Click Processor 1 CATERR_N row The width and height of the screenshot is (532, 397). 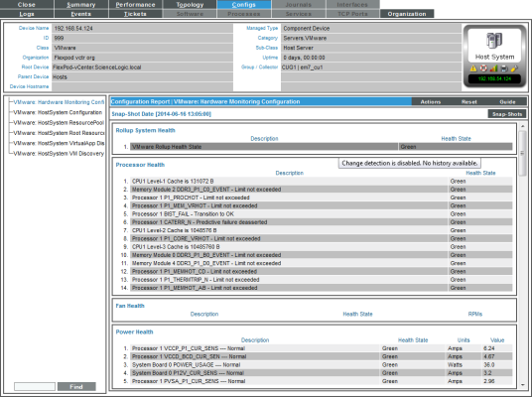[321, 222]
